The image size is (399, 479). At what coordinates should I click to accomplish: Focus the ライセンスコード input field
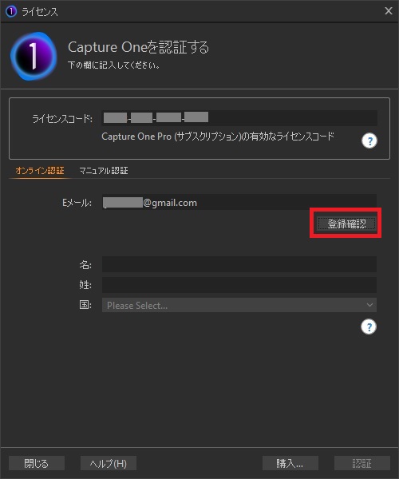pyautogui.click(x=239, y=118)
